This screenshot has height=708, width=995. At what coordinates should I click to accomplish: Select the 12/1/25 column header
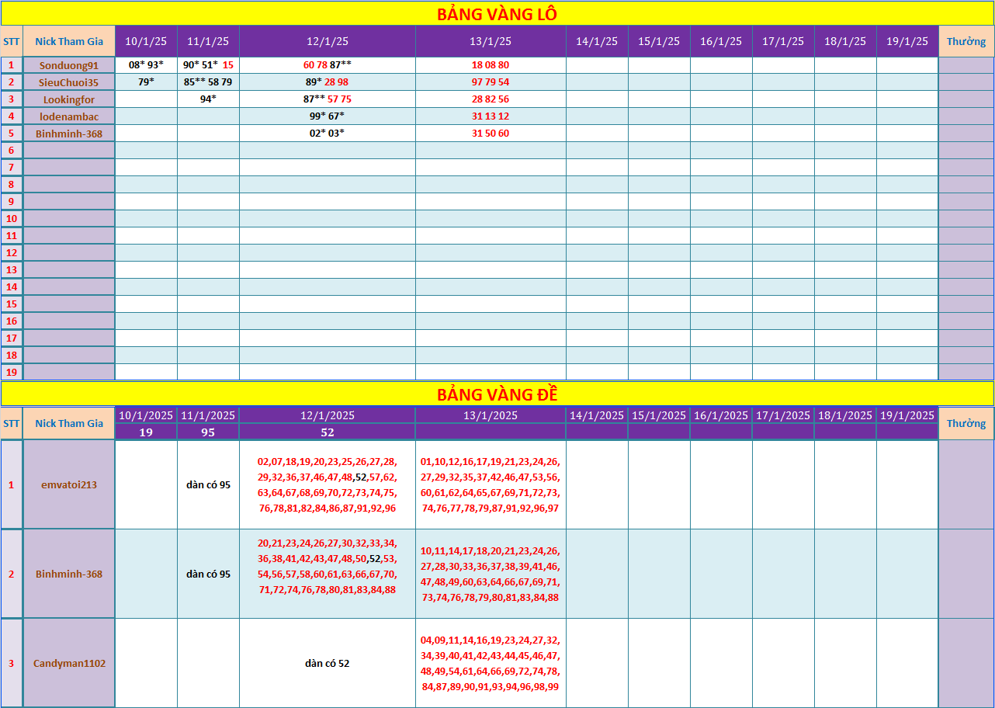click(x=328, y=41)
